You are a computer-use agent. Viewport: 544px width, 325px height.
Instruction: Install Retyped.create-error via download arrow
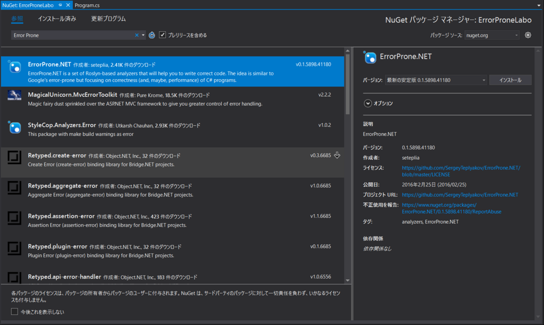337,155
